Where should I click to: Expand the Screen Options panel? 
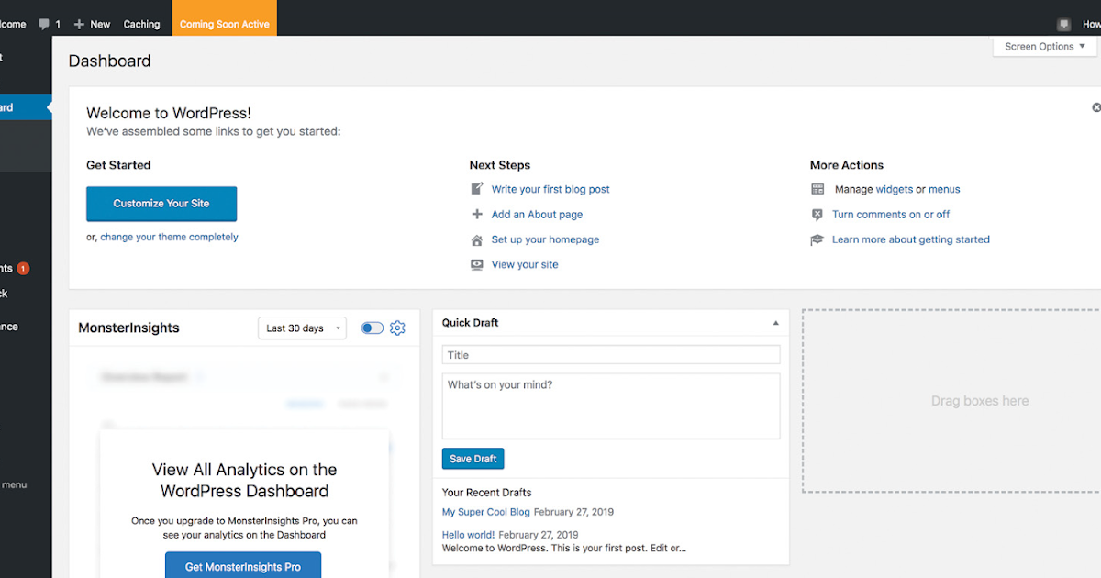pos(1045,47)
